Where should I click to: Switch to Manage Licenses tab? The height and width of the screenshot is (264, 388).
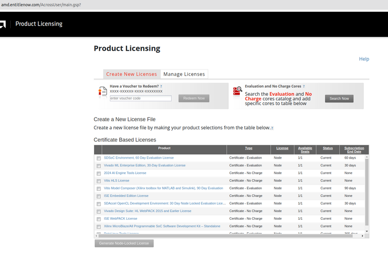pyautogui.click(x=184, y=74)
